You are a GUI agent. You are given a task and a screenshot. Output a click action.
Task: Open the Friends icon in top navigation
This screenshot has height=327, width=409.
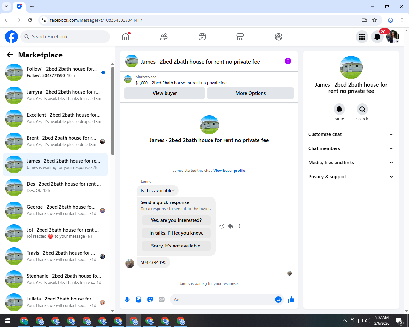[164, 37]
